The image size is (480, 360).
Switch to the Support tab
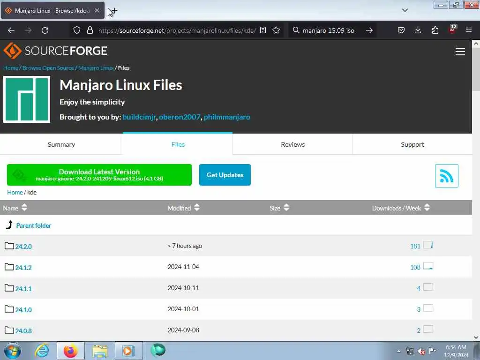(x=412, y=144)
